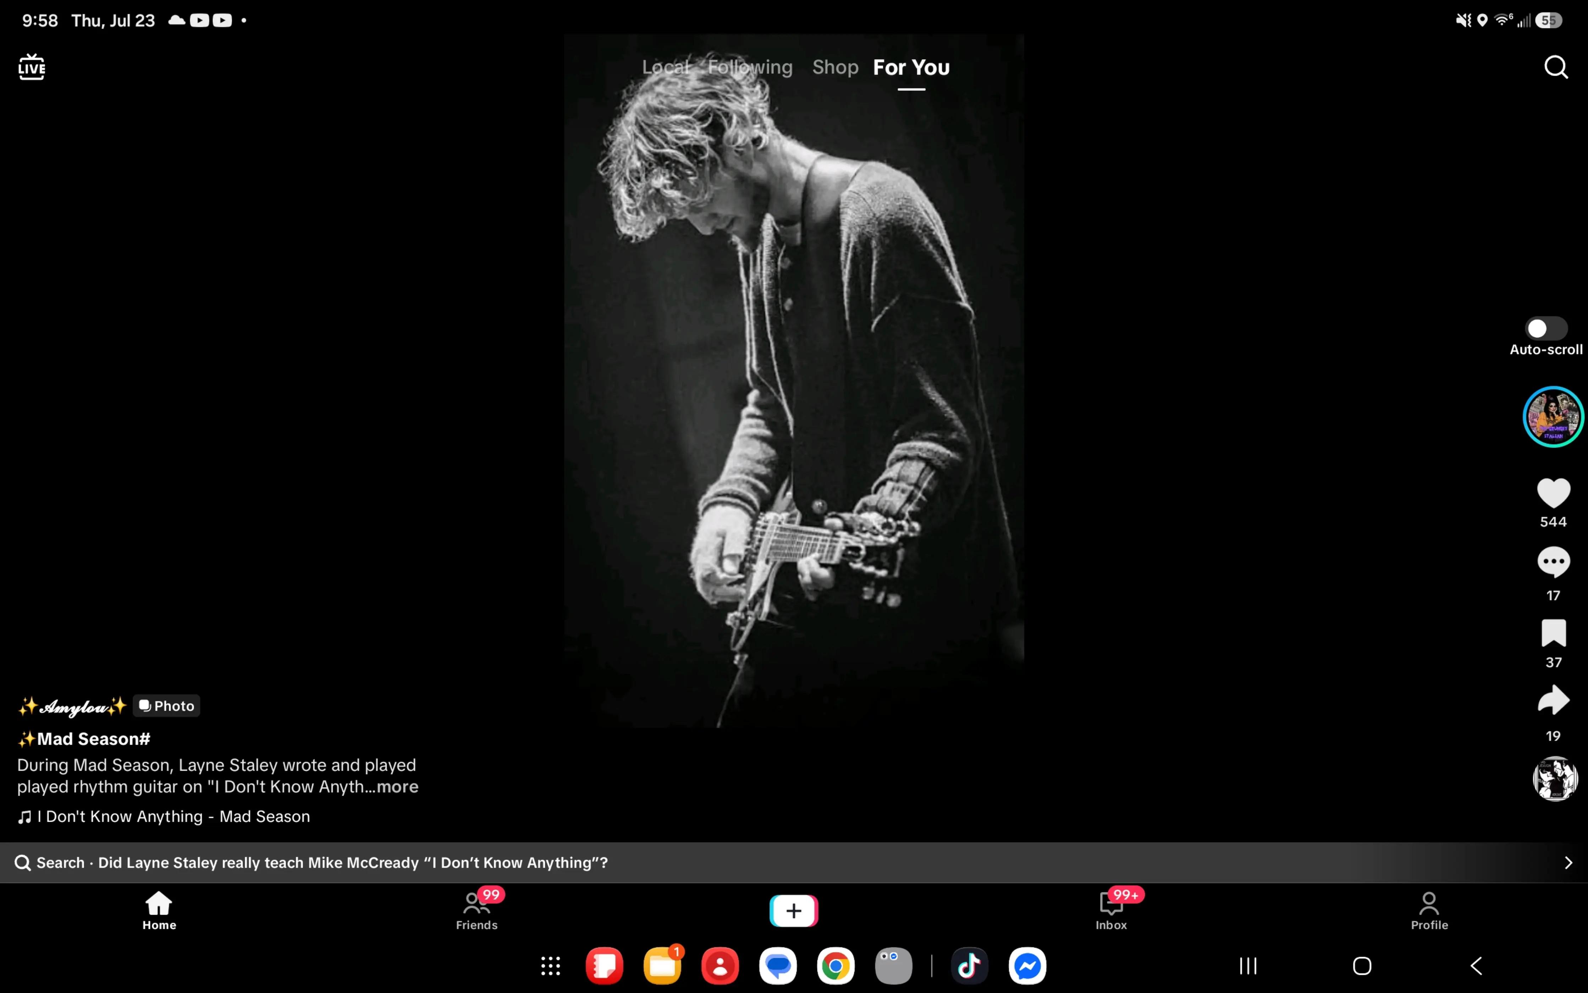Viewport: 1588px width, 993px height.
Task: Tap the search magnifier icon
Action: click(1555, 67)
